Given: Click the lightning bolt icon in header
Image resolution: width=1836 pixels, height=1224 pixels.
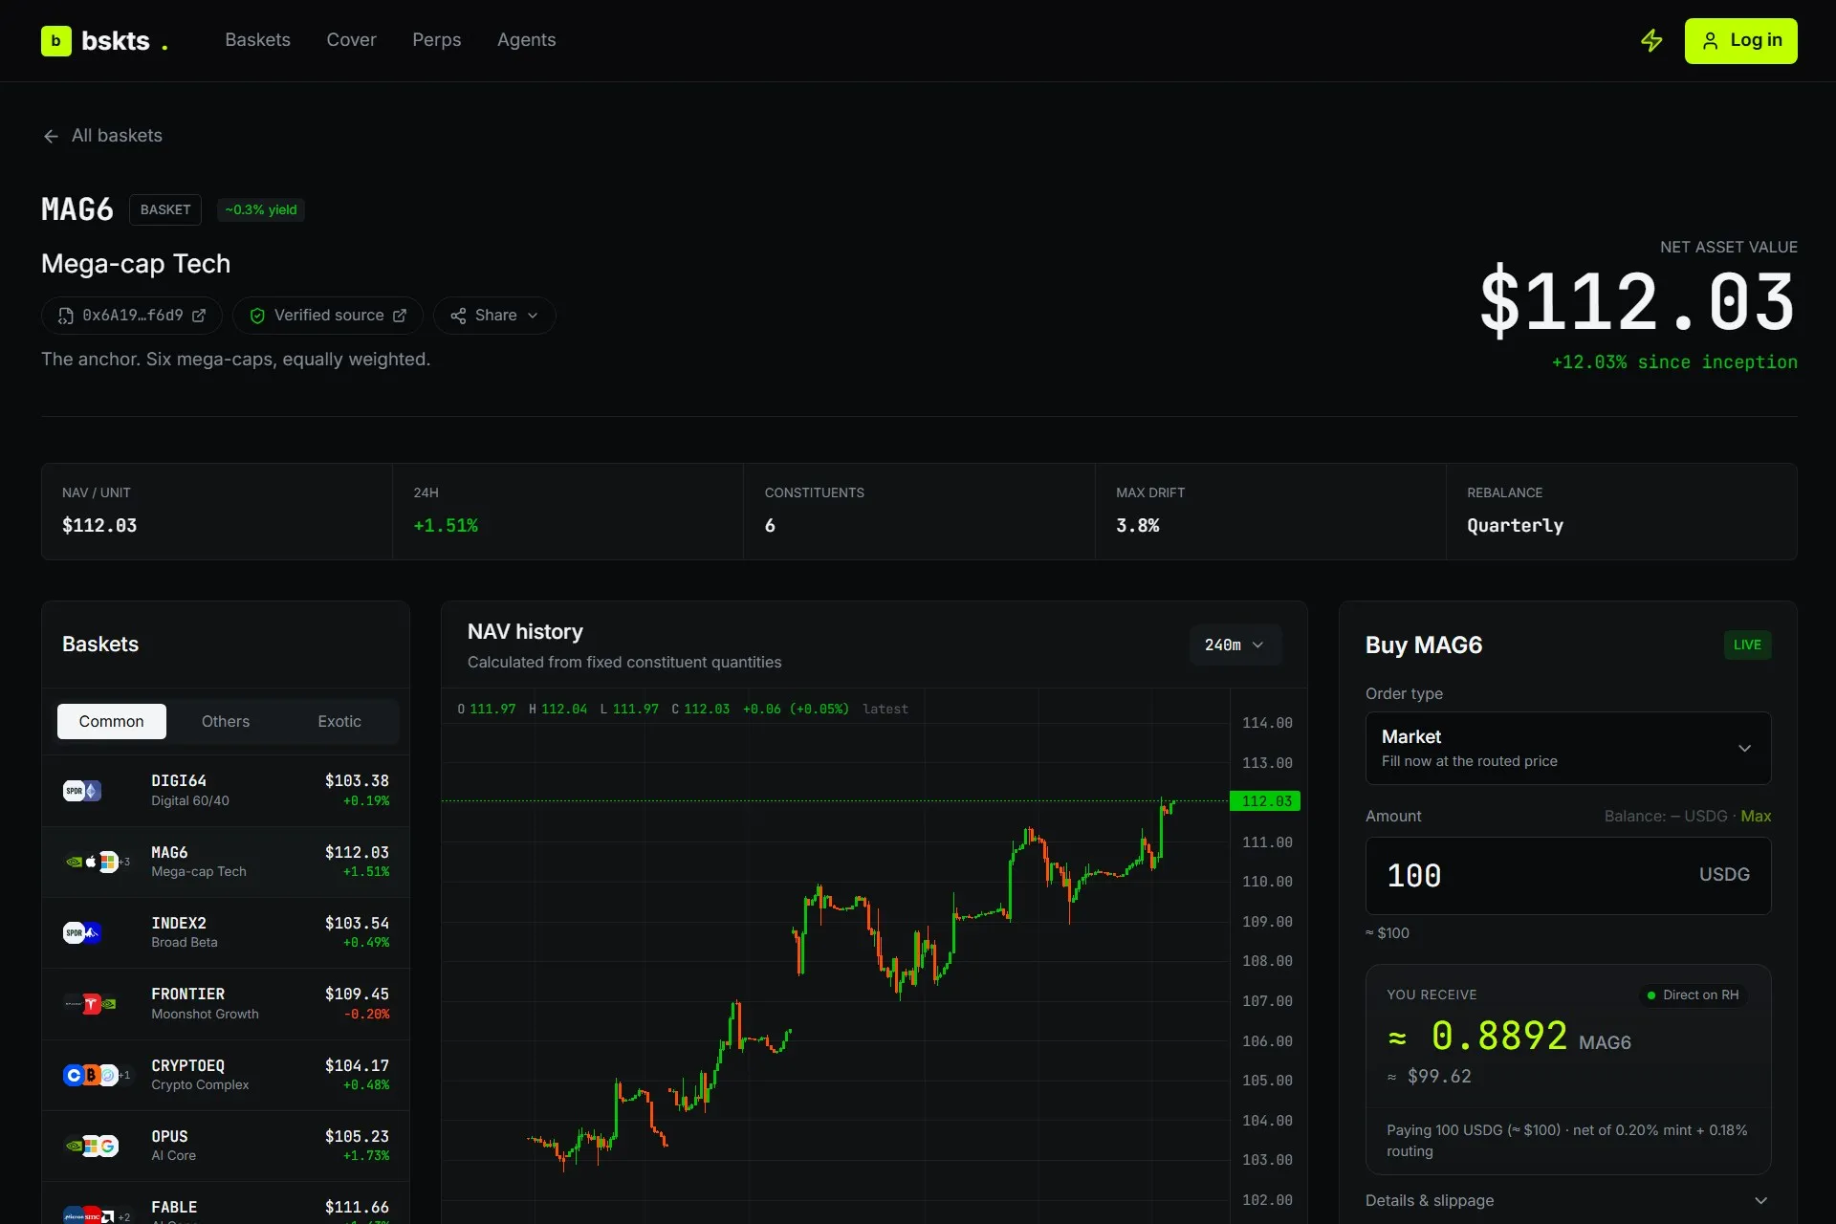Looking at the screenshot, I should (x=1651, y=40).
